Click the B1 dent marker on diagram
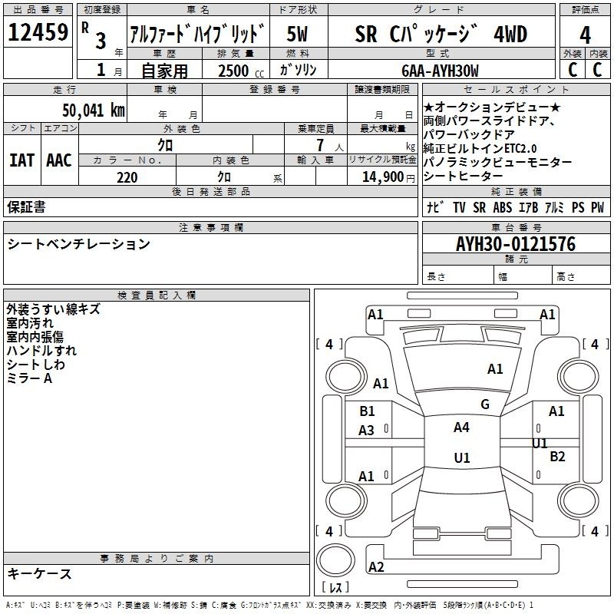Screen dimensions: 614x614 pos(368,411)
